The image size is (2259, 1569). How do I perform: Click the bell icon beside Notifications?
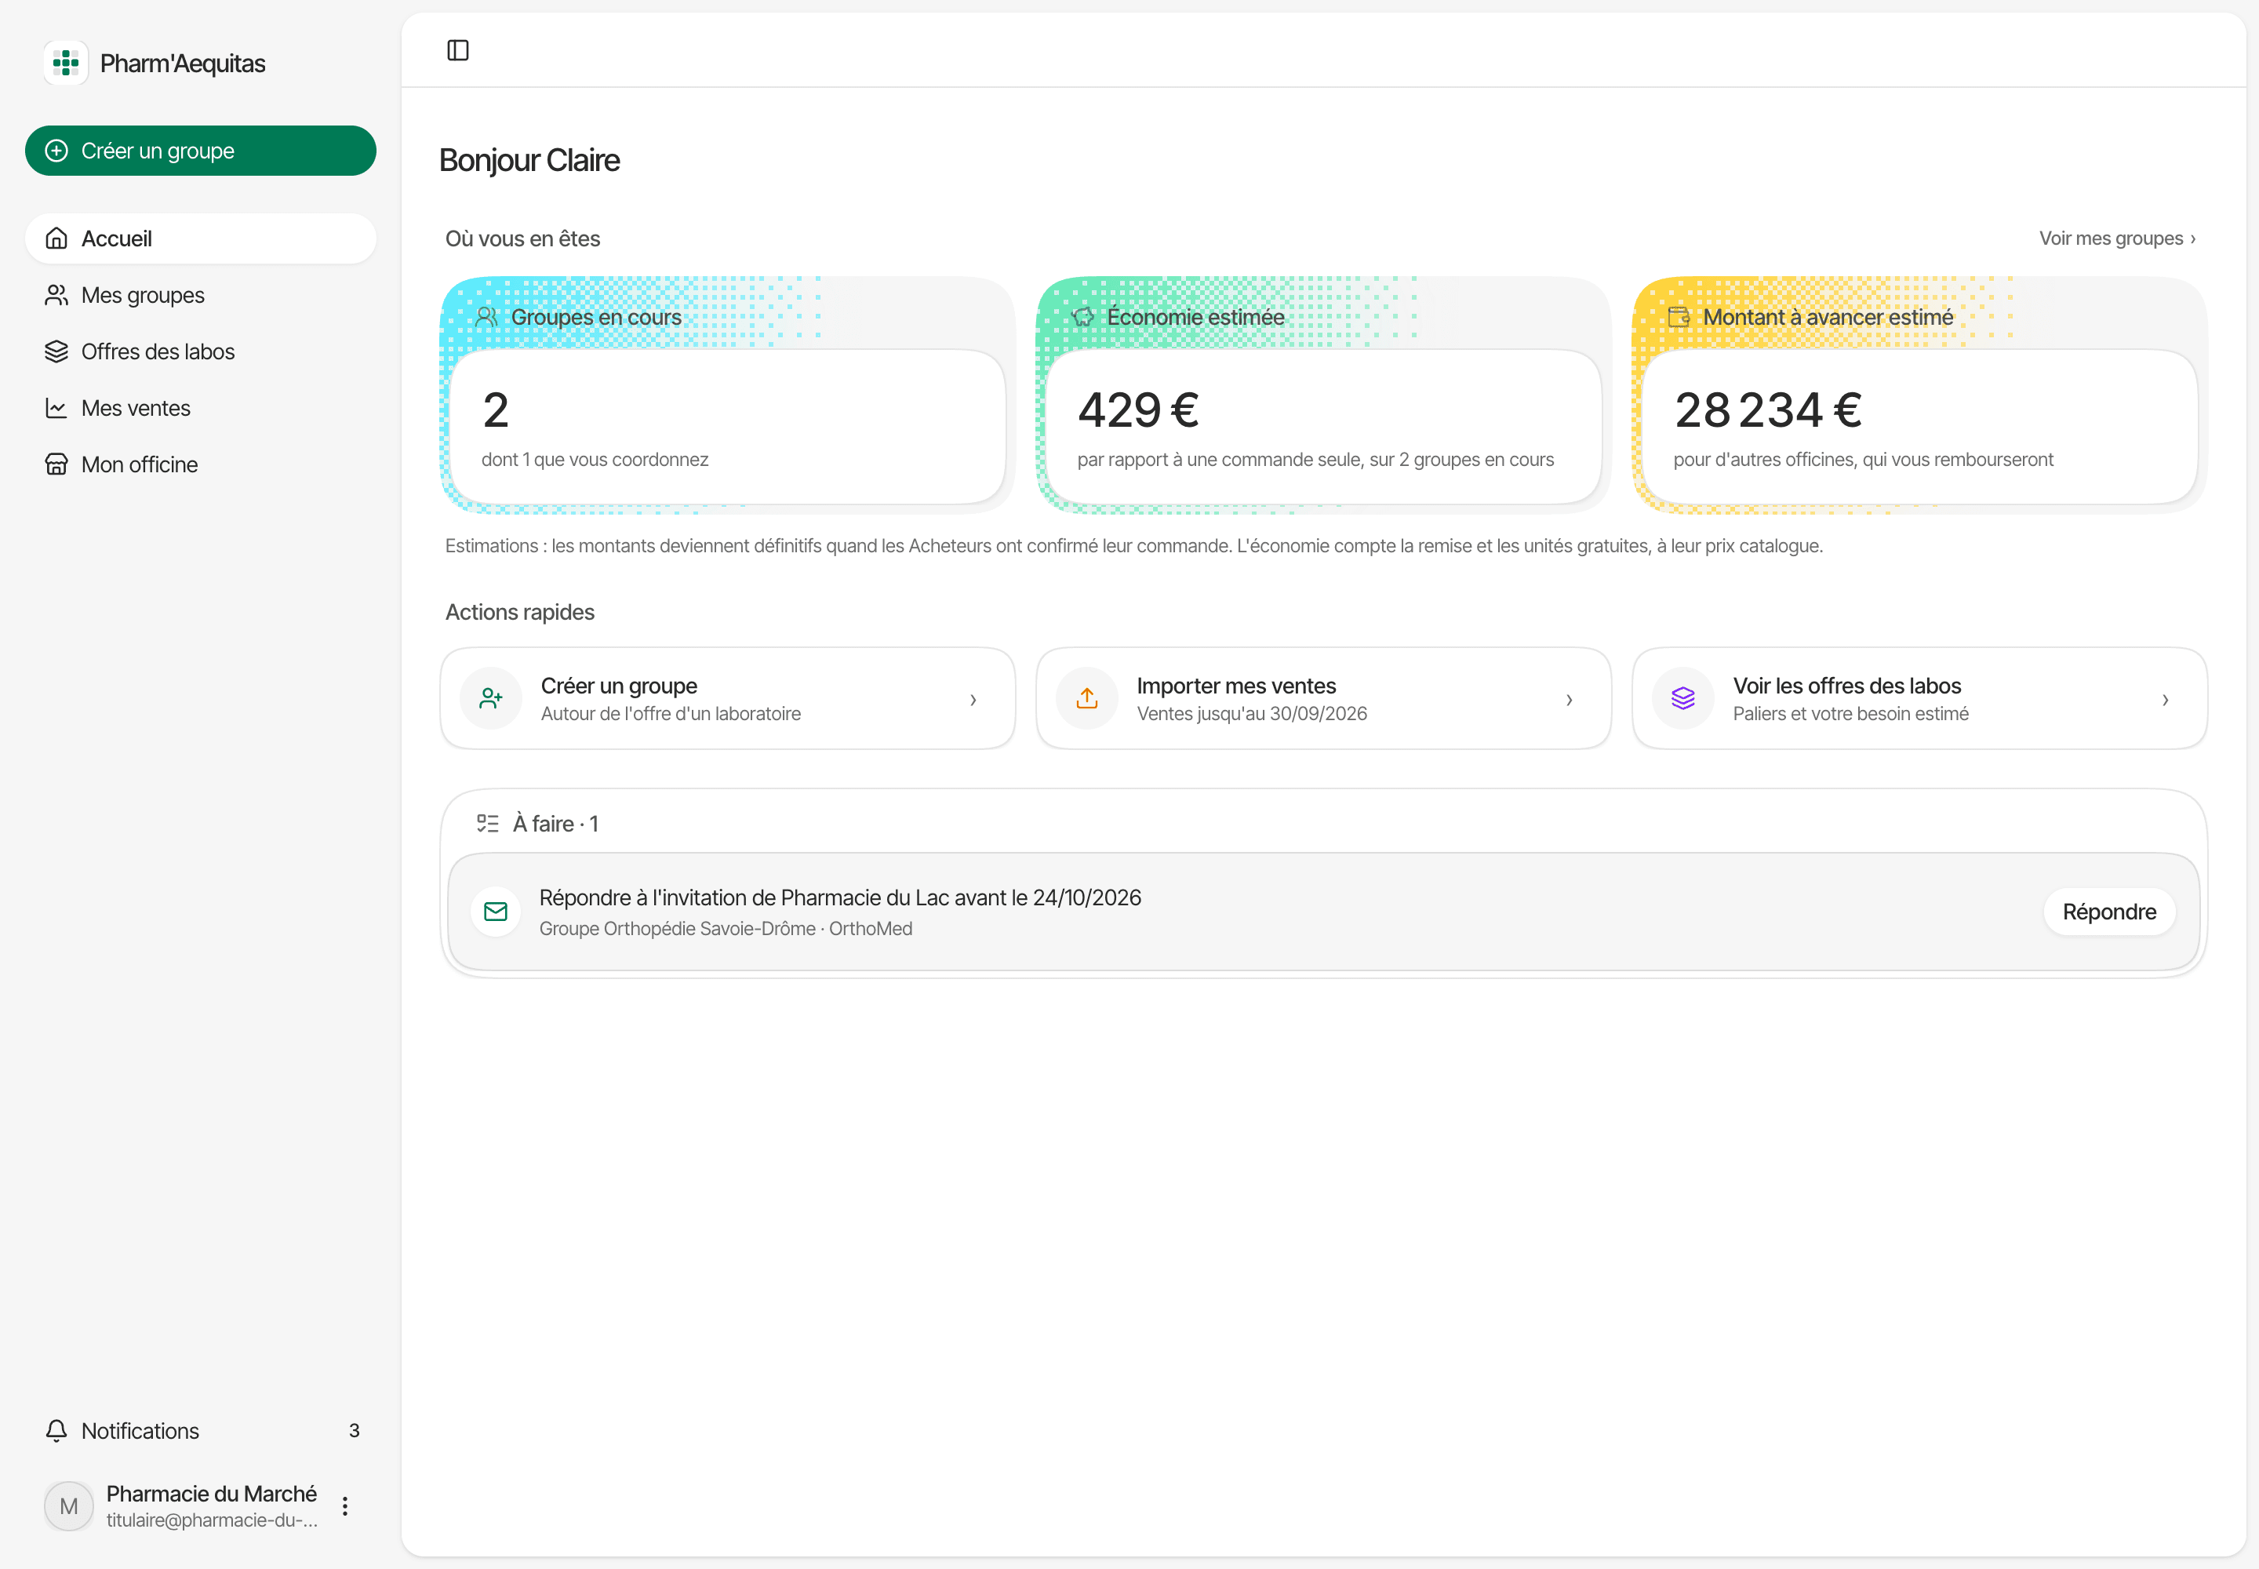coord(57,1432)
